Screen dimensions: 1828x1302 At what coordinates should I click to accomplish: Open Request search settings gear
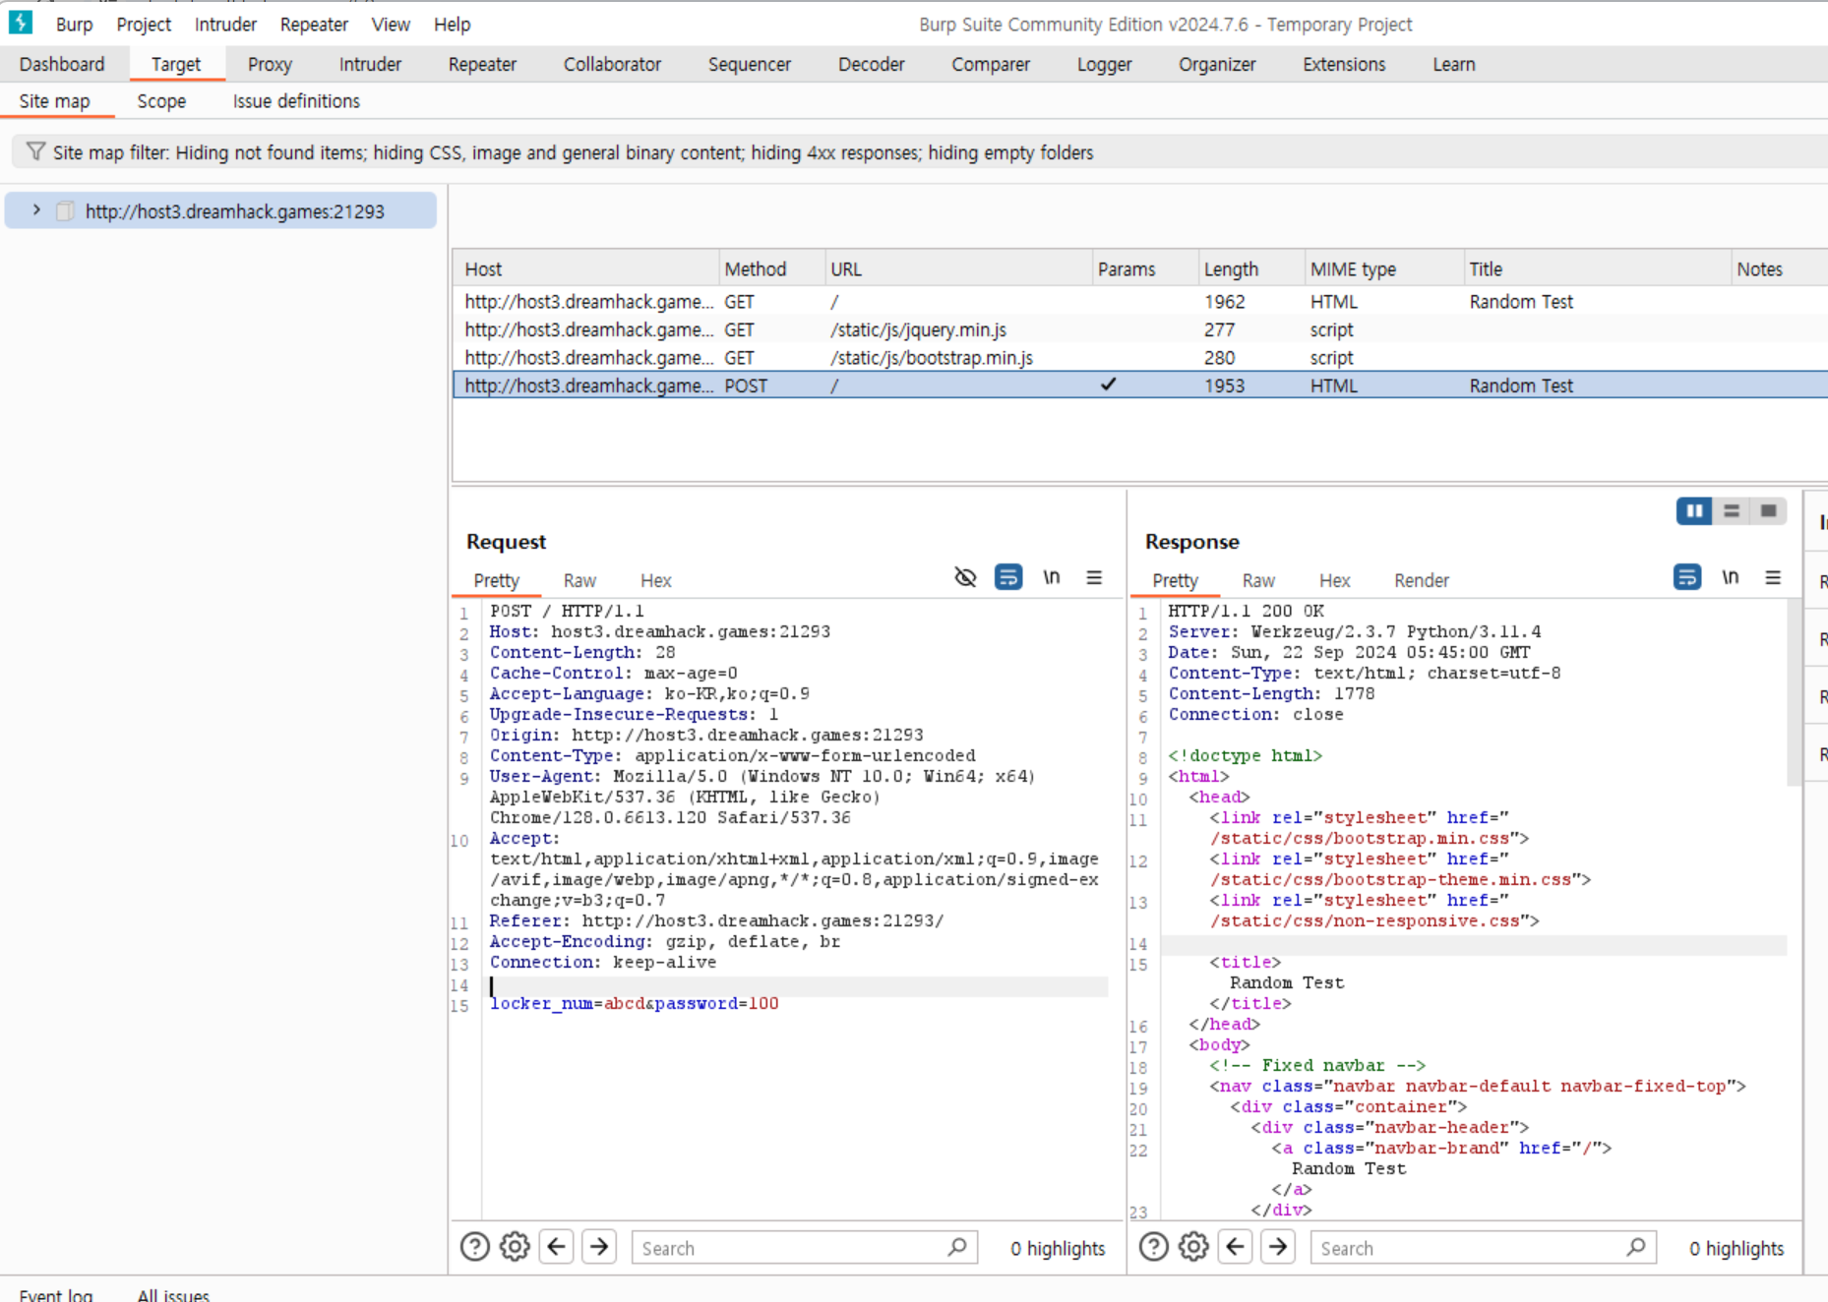515,1247
